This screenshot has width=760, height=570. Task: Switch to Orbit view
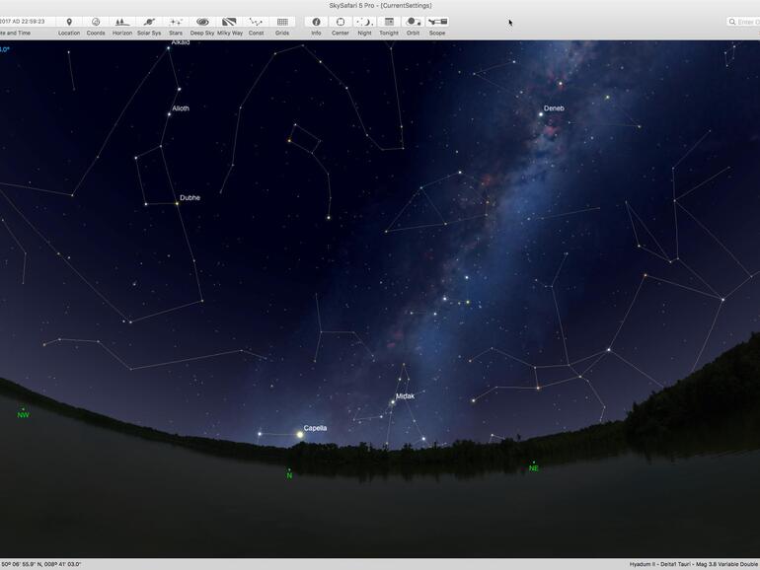(x=413, y=22)
